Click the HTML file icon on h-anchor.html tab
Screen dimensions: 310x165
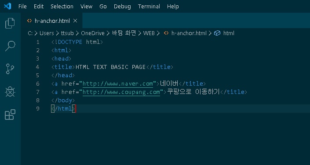click(29, 21)
